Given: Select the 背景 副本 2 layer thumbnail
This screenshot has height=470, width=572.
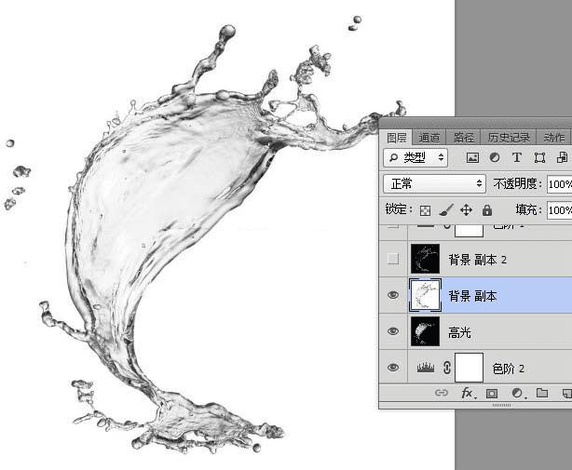Looking at the screenshot, I should 426,259.
